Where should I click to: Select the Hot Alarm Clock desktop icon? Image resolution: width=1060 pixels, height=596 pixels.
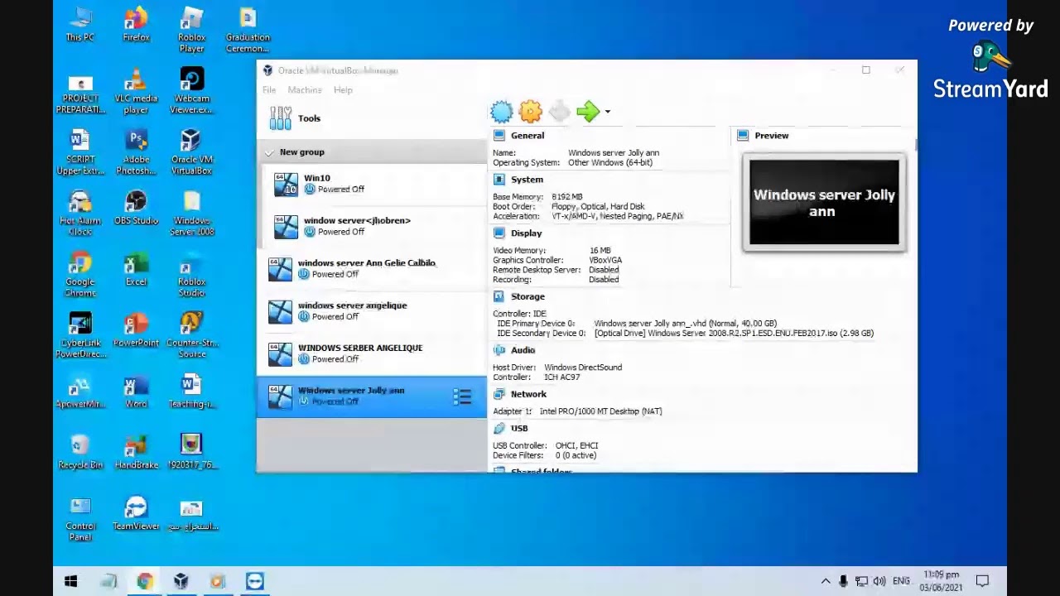(x=80, y=214)
